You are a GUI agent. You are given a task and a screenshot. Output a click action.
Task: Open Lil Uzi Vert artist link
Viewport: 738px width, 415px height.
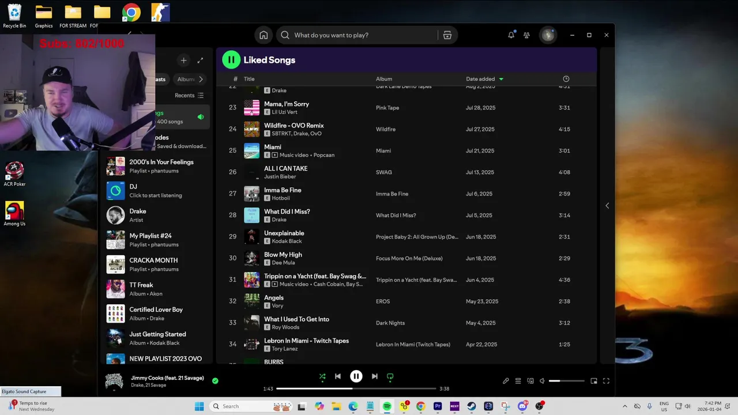coord(284,112)
